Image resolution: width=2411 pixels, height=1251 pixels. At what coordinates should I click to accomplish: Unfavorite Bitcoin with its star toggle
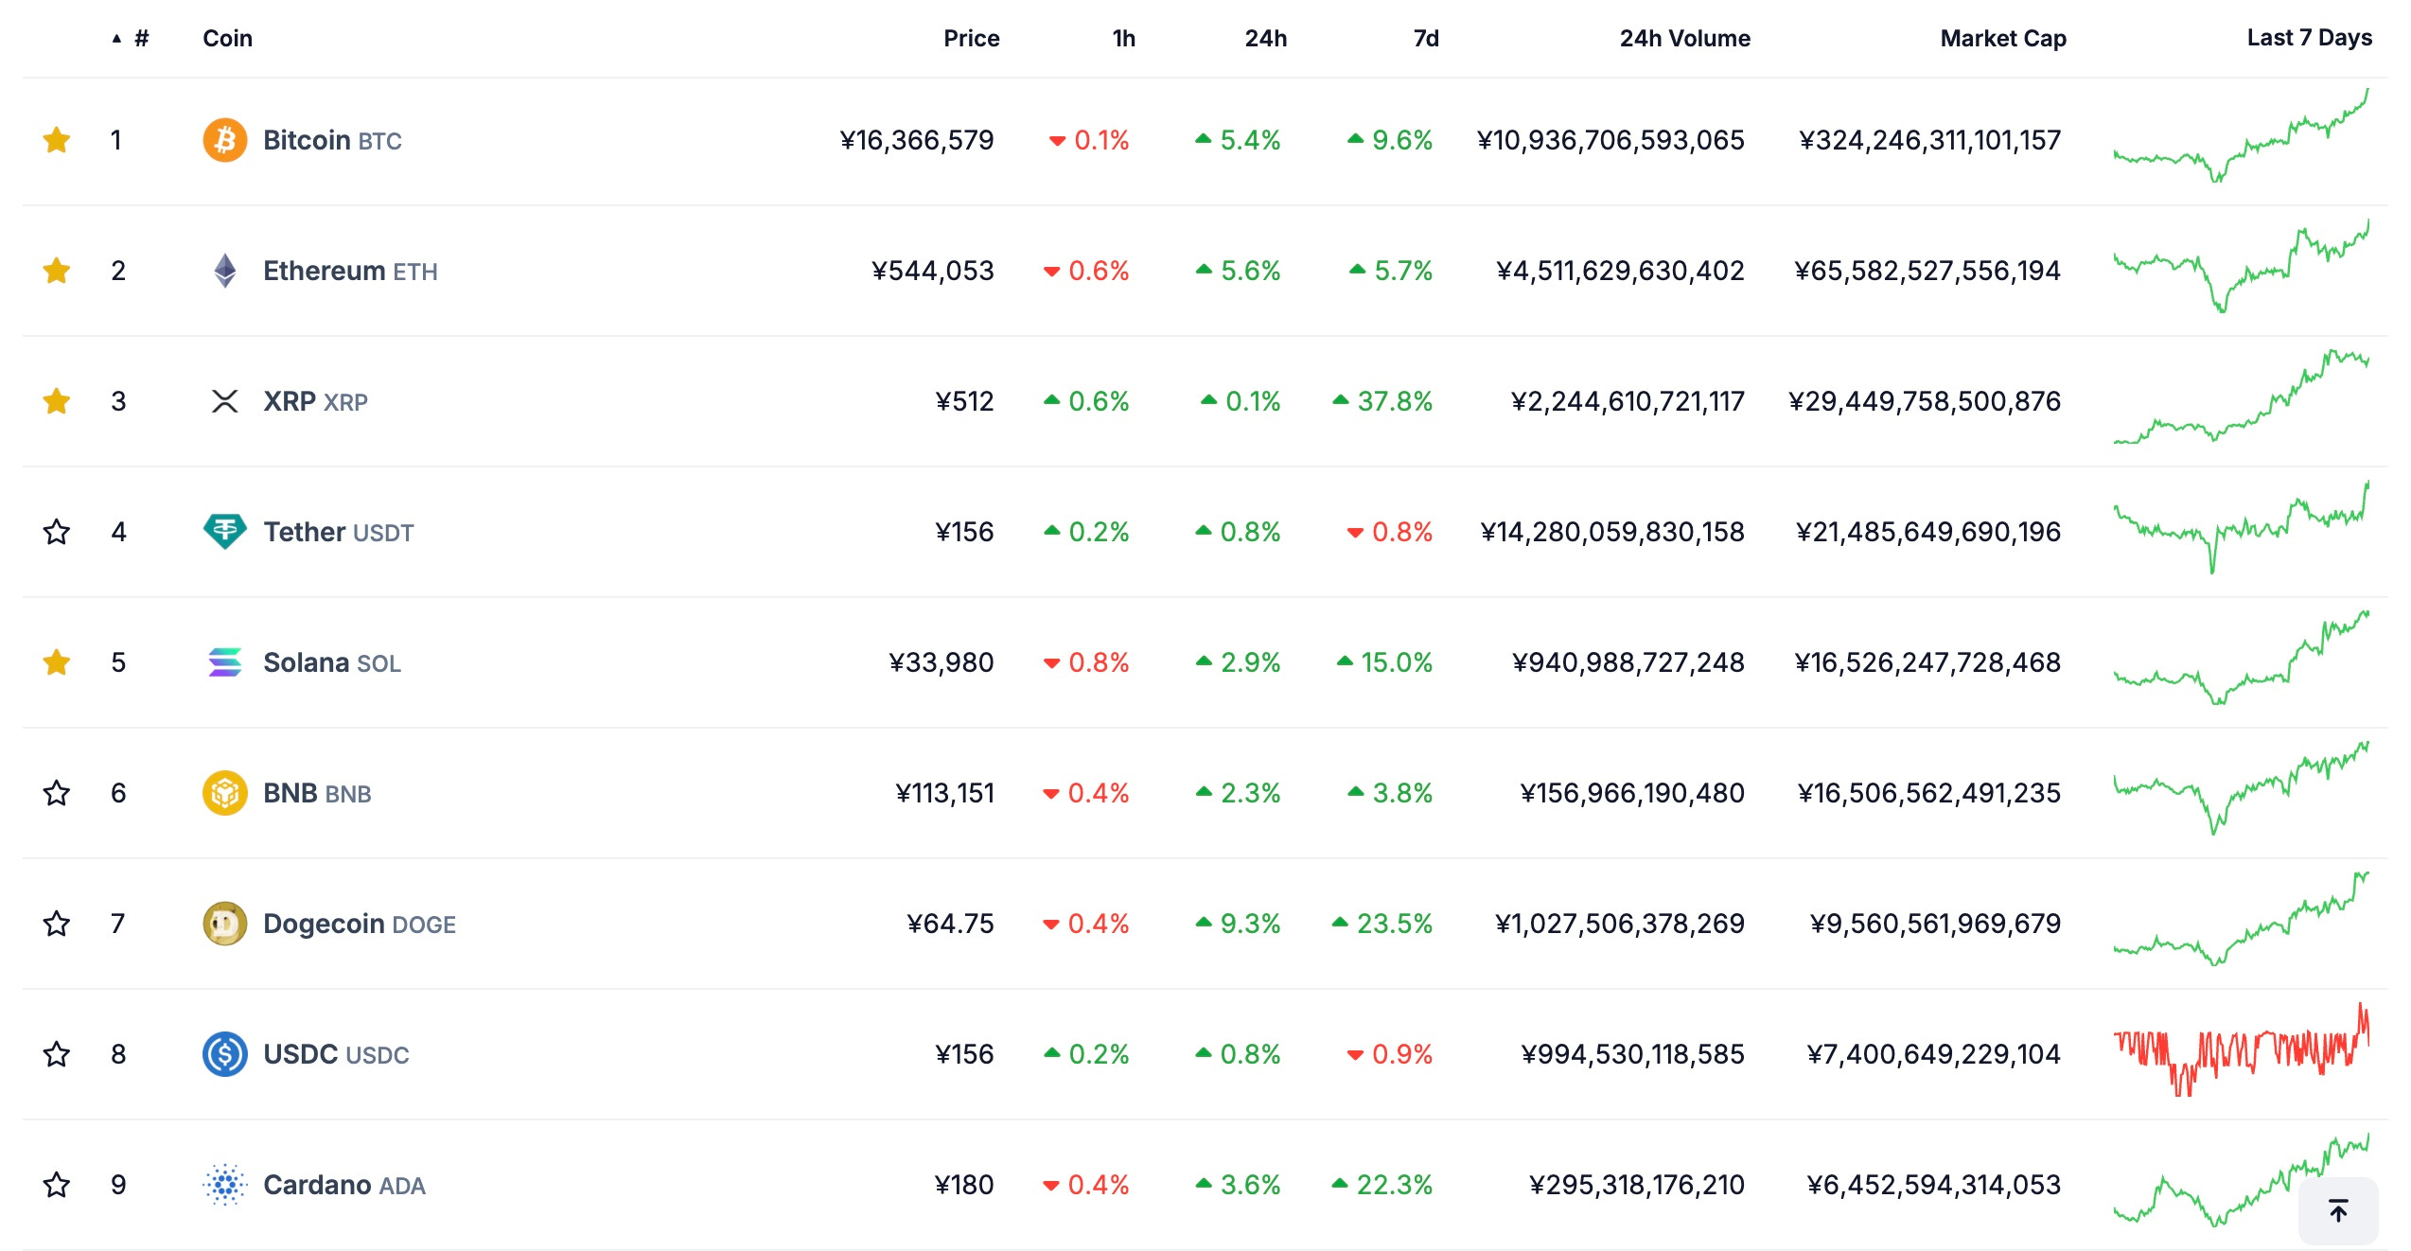[x=57, y=140]
